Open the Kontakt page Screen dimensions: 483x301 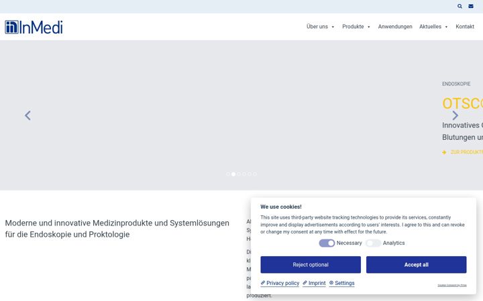tap(465, 27)
